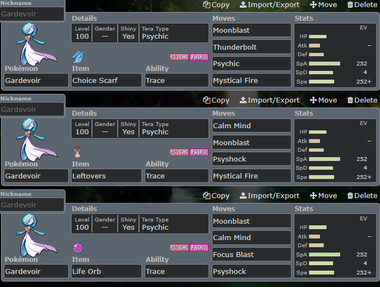Open the stats EV panel of the Choice Scarf set
Screen dimensions: 380x287
(335, 55)
